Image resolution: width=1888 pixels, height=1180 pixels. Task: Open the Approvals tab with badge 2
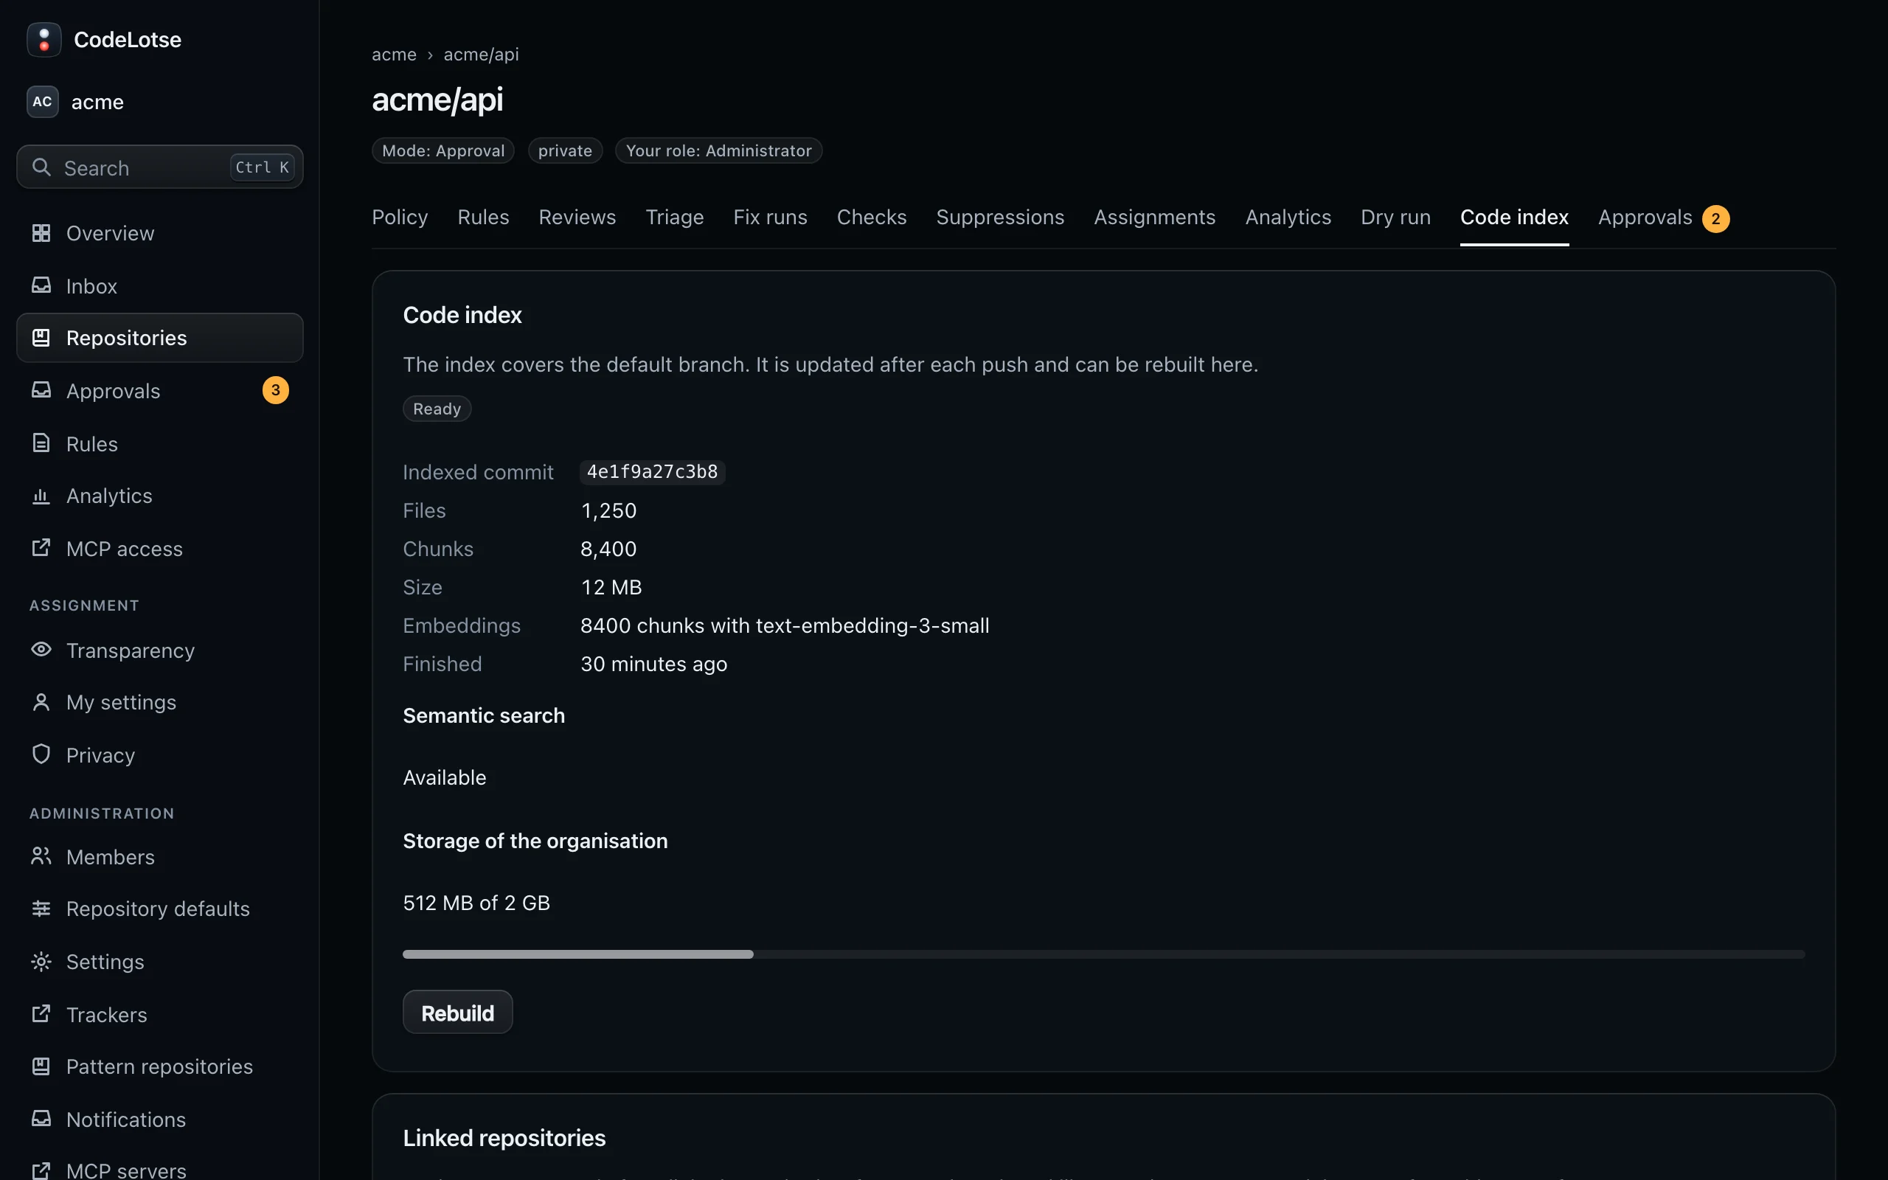pos(1663,218)
